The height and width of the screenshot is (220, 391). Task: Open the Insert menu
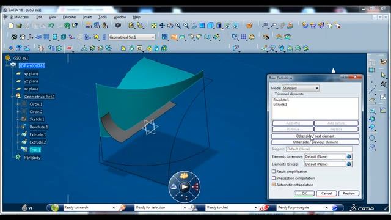tap(87, 17)
